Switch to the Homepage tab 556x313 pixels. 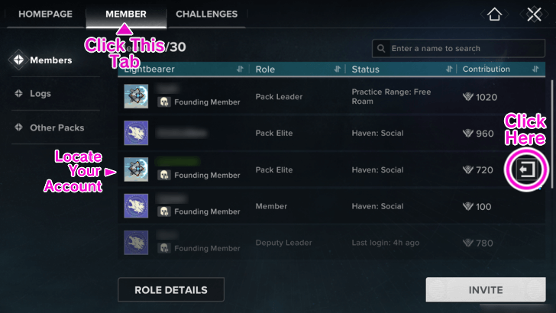click(45, 15)
